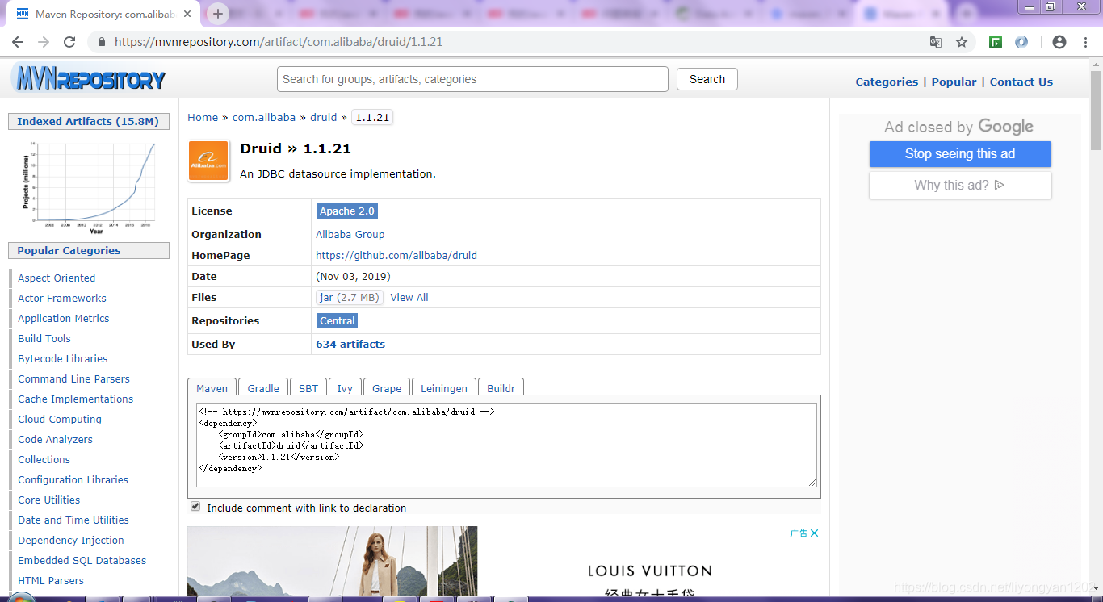Open Google Translate icon in address bar
This screenshot has height=602, width=1103.
point(936,42)
